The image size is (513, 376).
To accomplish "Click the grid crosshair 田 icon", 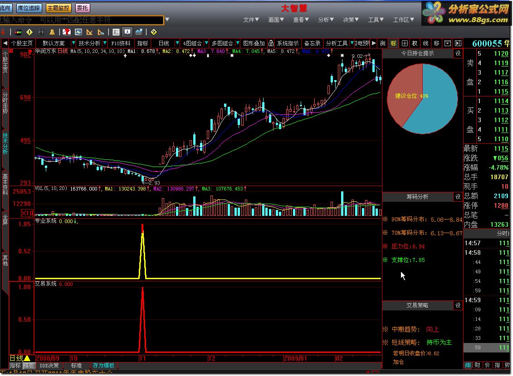I will point(405,43).
